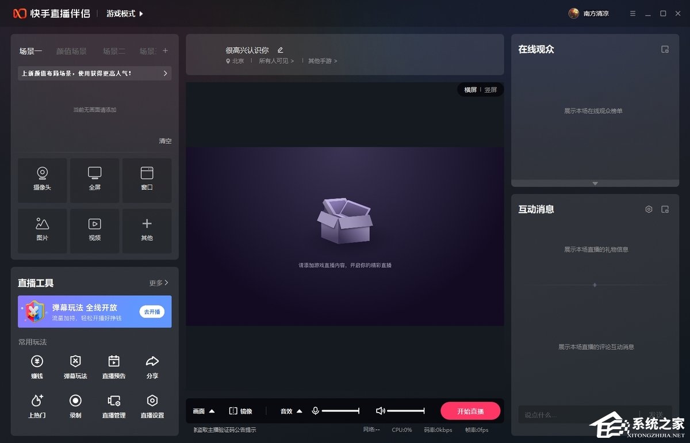The image size is (690, 443).
Task: Adjust the speaker volume slider
Action: coord(406,411)
